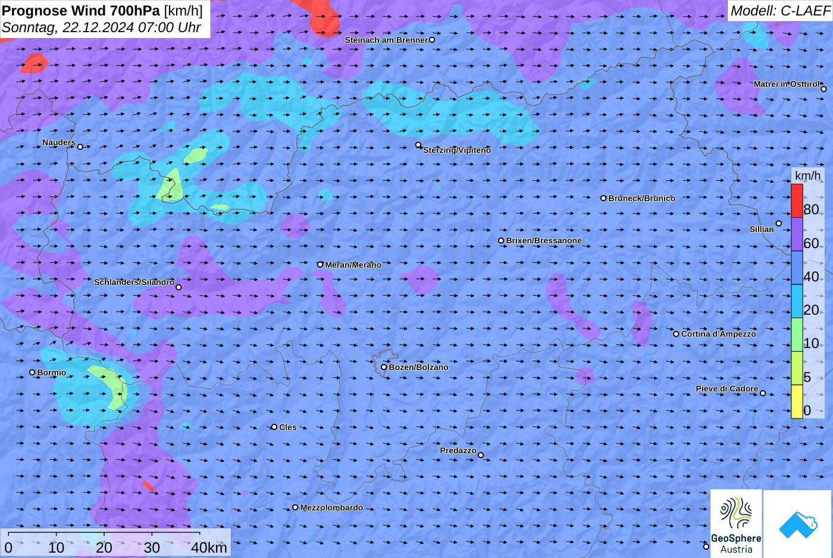Click the '20' tick on the scale bar

coord(104,548)
